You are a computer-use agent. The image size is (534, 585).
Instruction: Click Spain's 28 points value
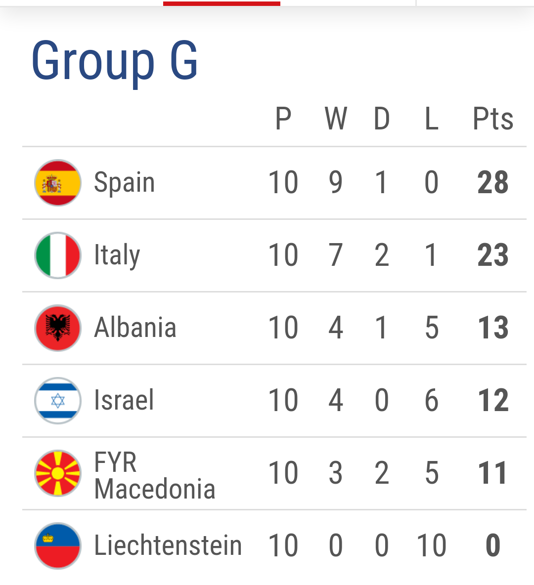coord(493,182)
